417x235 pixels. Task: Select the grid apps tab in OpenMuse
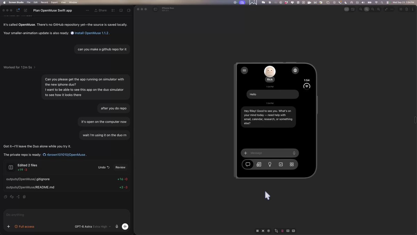[x=292, y=164]
